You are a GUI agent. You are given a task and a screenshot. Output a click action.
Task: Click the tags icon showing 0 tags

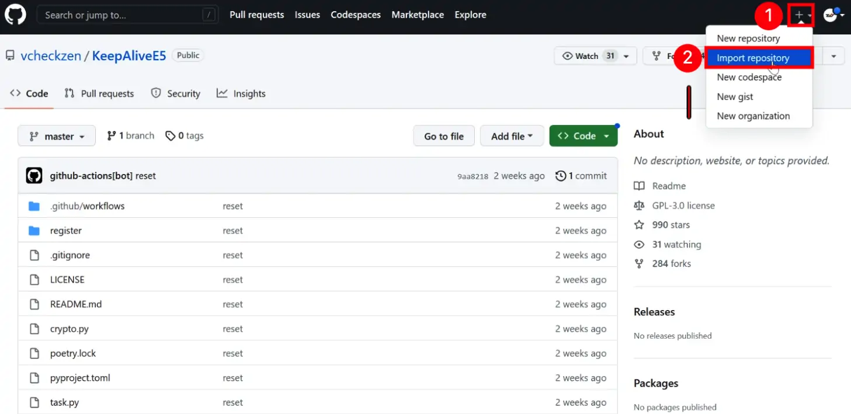click(x=170, y=136)
